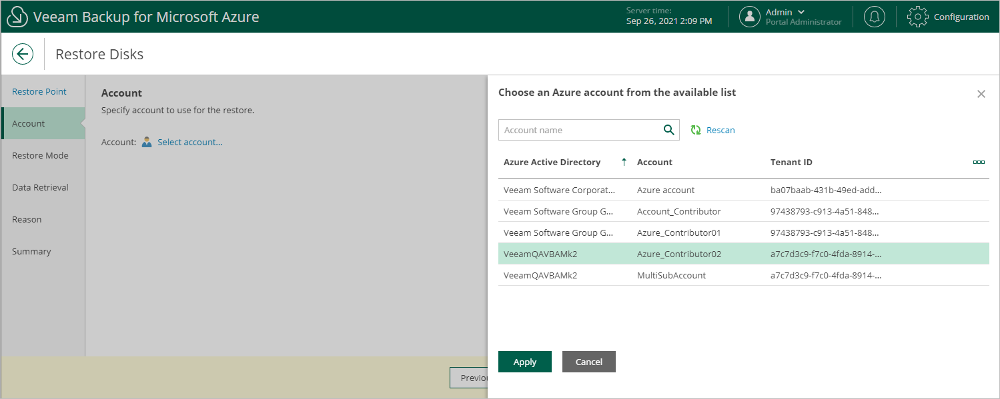
Task: Open the Configuration page
Action: click(961, 17)
